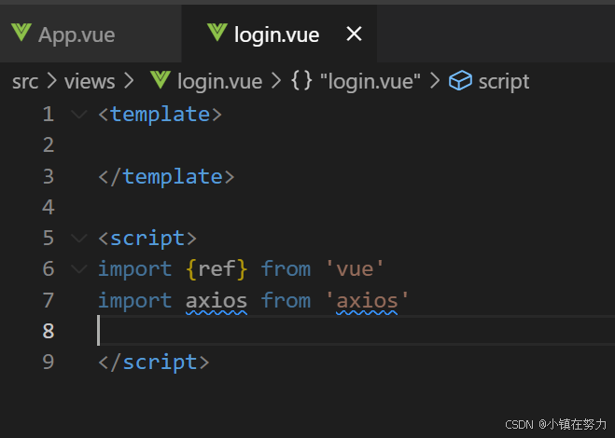Click the "login.vue" quoted breadcrumb item

[370, 81]
